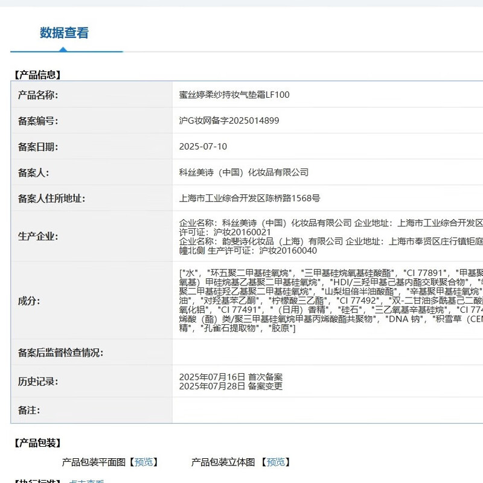Click the empty 备注 value cell
The width and height of the screenshot is (483, 483).
(327, 411)
